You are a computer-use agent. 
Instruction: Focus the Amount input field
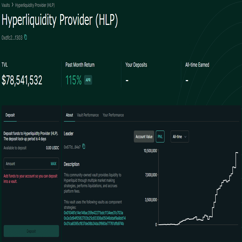point(31,164)
